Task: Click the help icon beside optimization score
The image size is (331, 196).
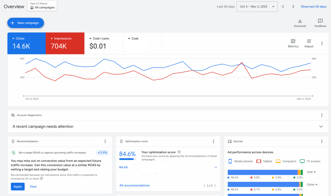Action: pyautogui.click(x=179, y=152)
